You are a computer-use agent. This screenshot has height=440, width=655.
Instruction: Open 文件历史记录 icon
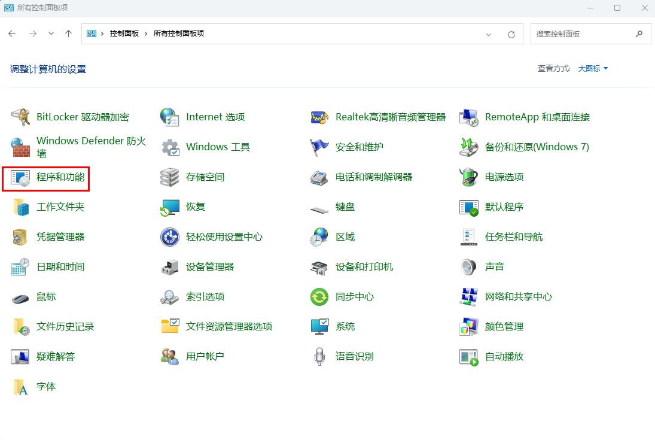pyautogui.click(x=20, y=327)
